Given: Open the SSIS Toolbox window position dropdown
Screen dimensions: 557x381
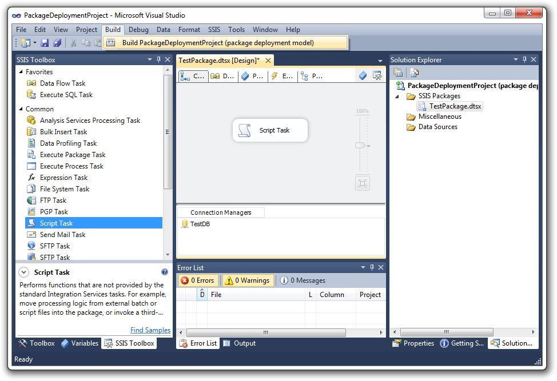Looking at the screenshot, I should (x=150, y=59).
